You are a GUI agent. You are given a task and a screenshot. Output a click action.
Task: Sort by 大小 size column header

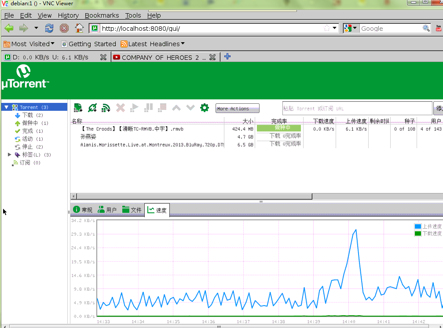click(240, 121)
